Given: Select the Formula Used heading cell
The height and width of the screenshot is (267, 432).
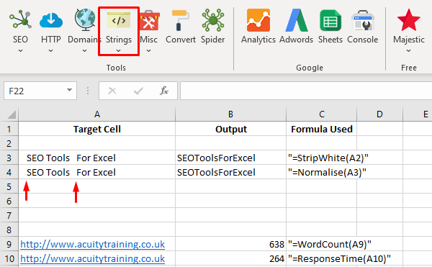Looking at the screenshot, I should click(x=322, y=129).
